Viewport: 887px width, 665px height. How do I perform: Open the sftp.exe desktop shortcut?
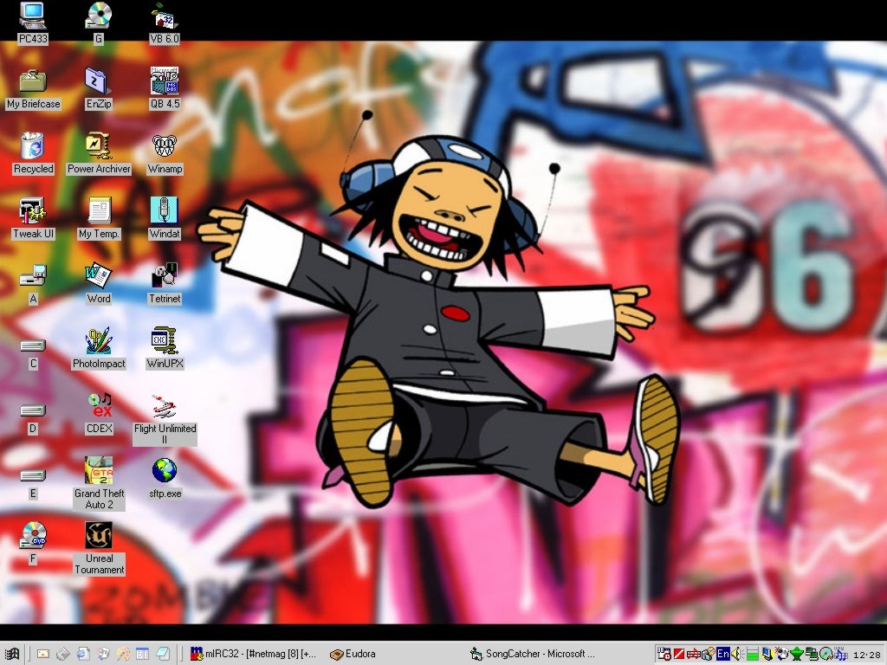[x=165, y=471]
